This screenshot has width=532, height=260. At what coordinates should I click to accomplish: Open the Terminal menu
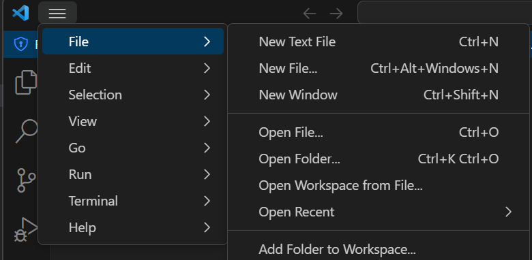tap(133, 201)
